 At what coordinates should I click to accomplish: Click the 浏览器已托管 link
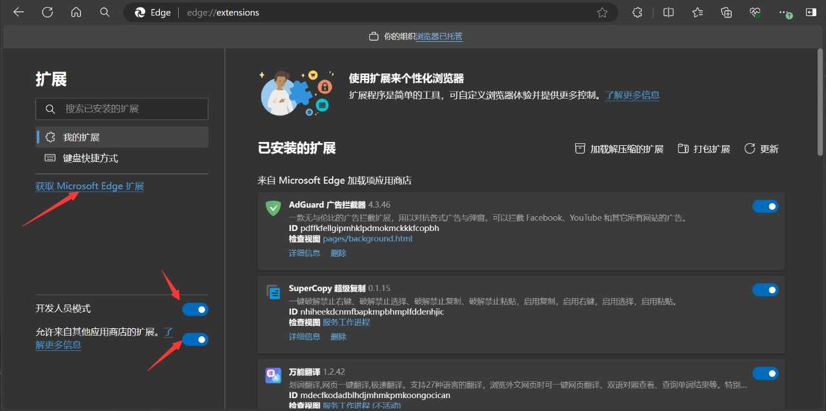pos(439,37)
